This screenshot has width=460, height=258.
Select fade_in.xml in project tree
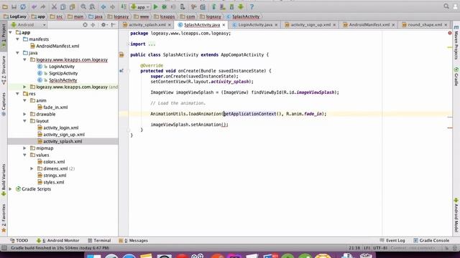coord(55,107)
